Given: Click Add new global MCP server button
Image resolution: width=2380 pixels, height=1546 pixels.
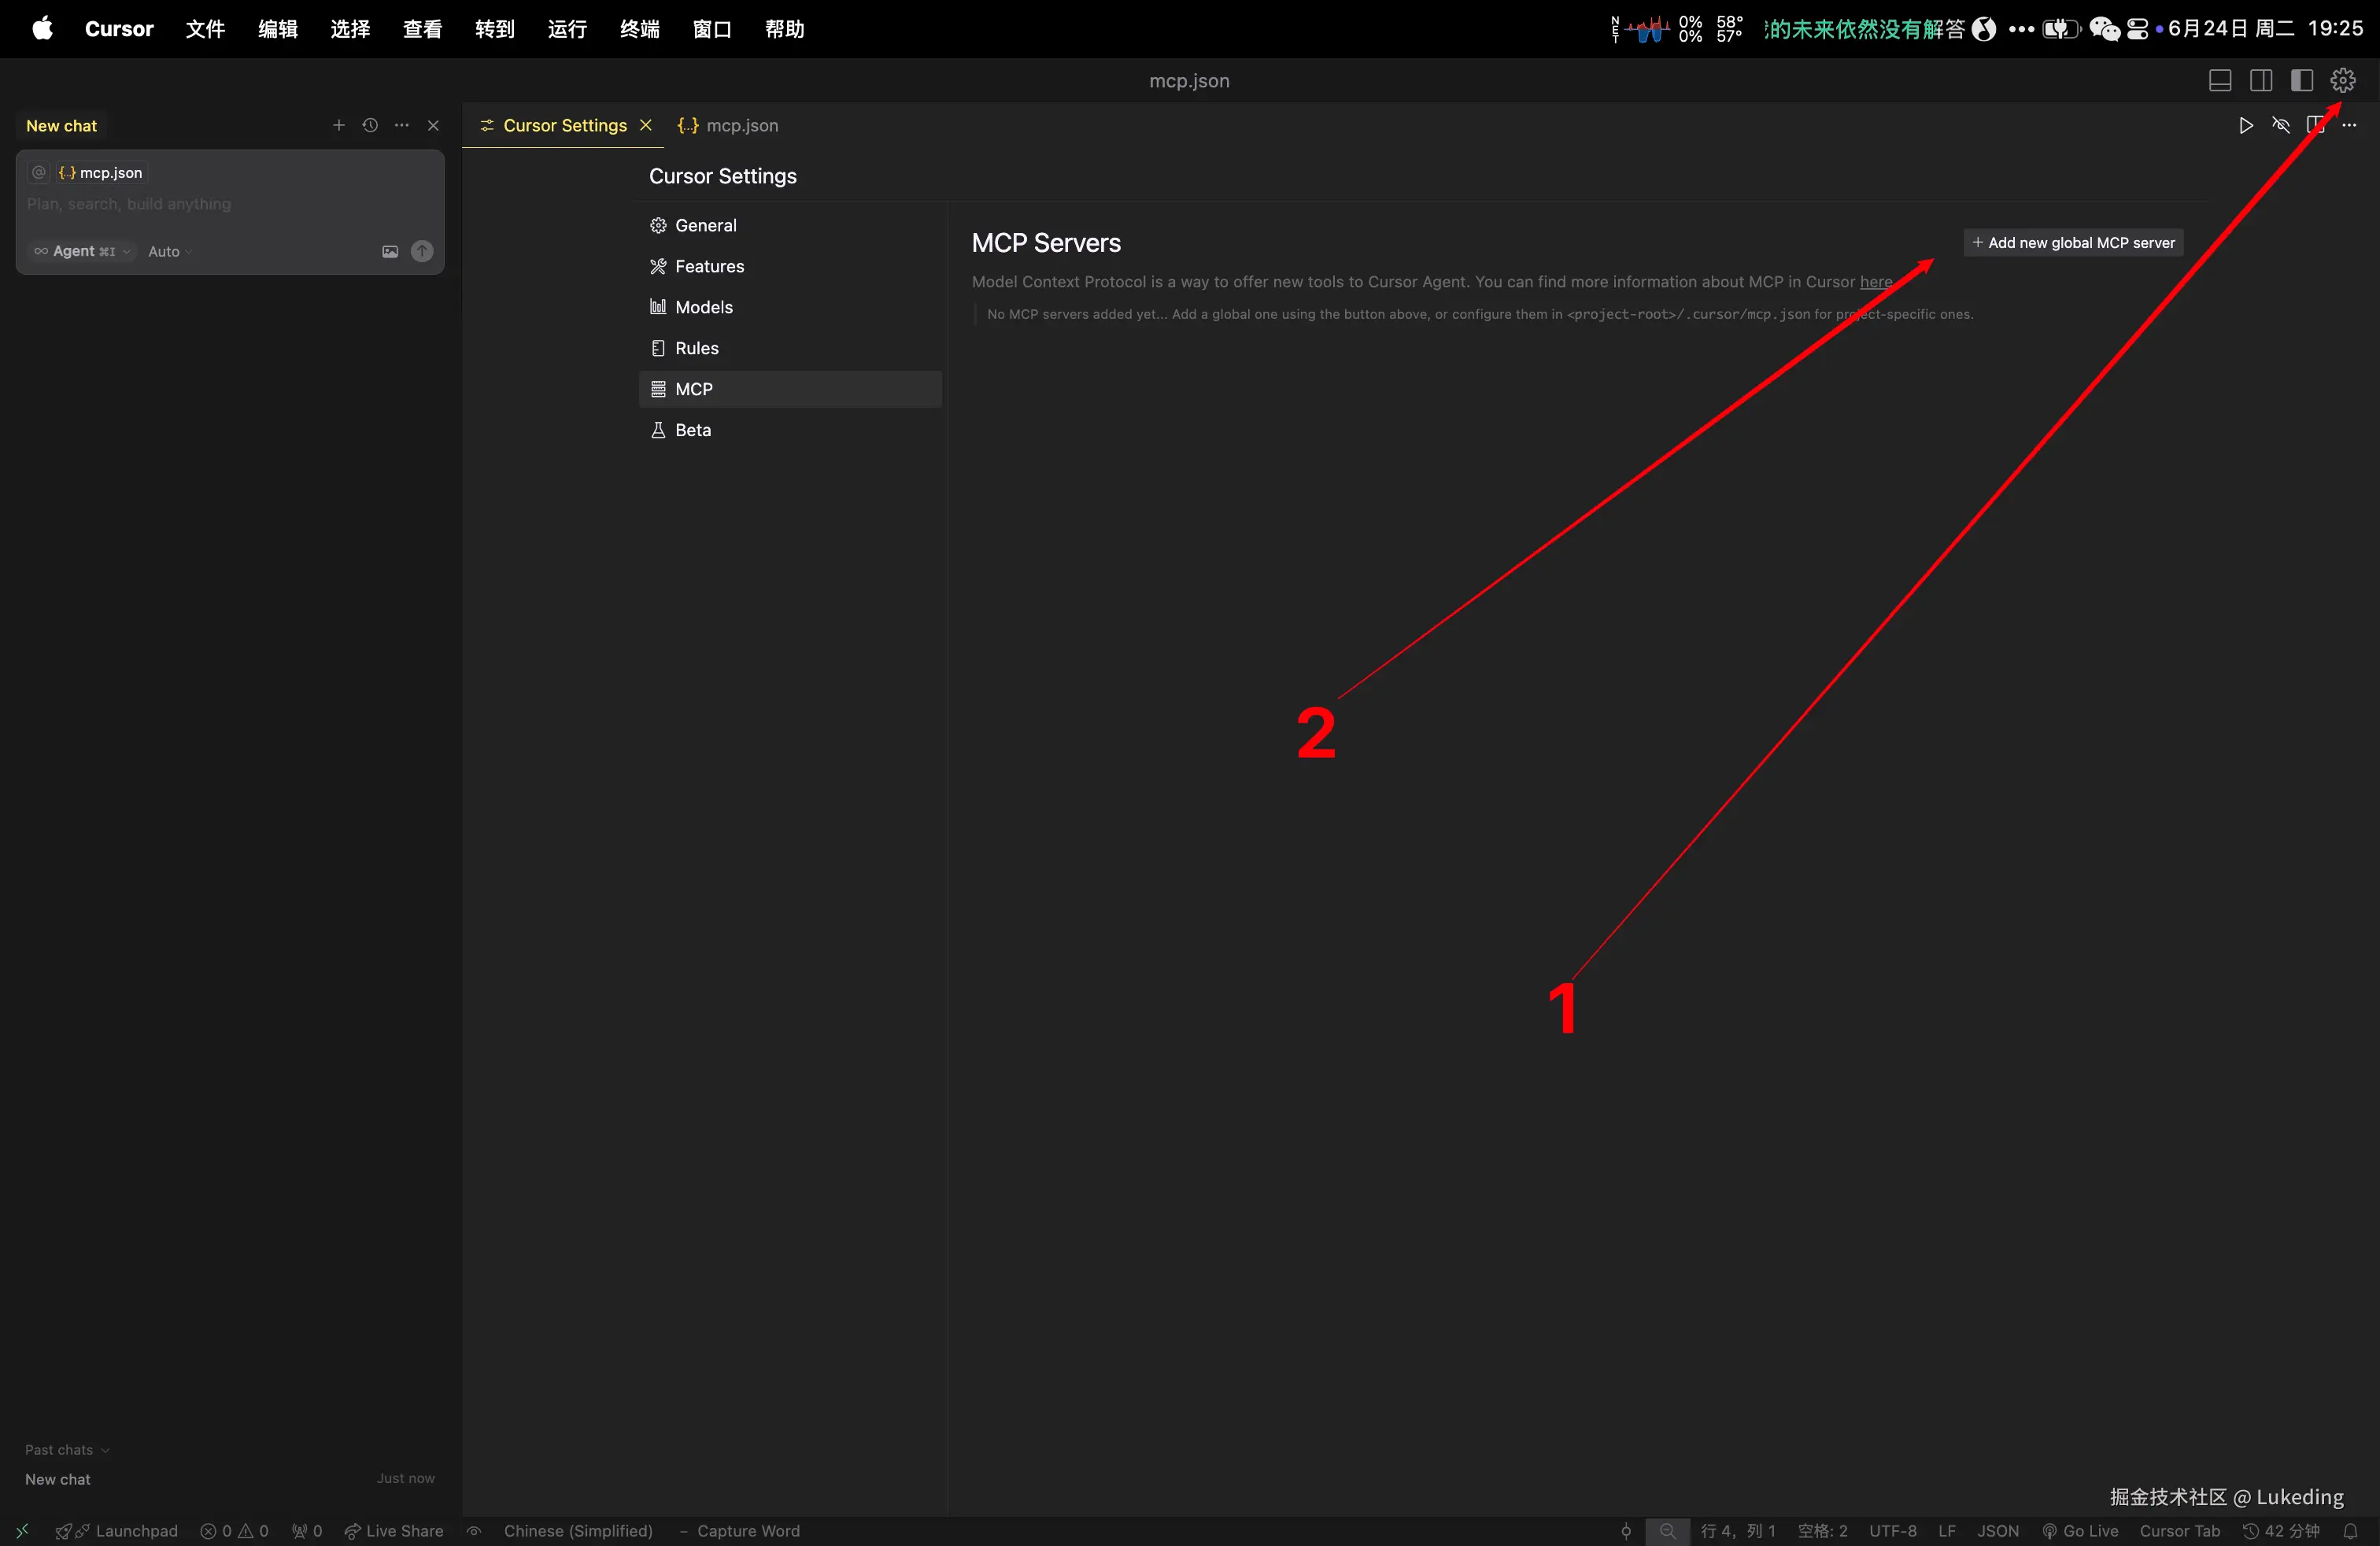Looking at the screenshot, I should [x=2073, y=243].
